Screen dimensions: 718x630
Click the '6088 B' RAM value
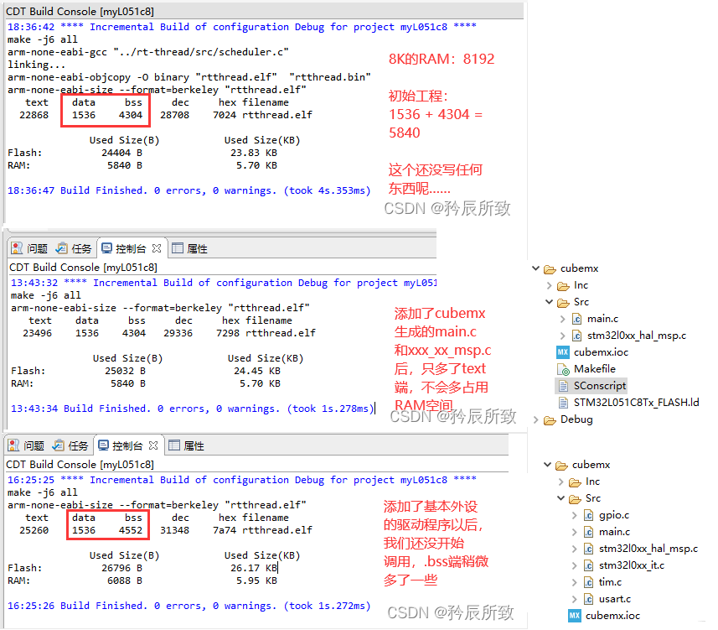click(125, 581)
